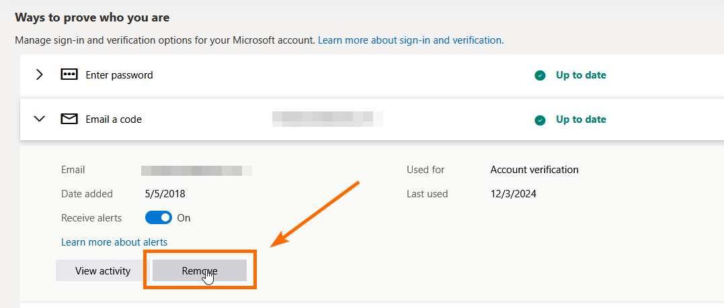
Task: Click the Account verification text
Action: coord(534,170)
